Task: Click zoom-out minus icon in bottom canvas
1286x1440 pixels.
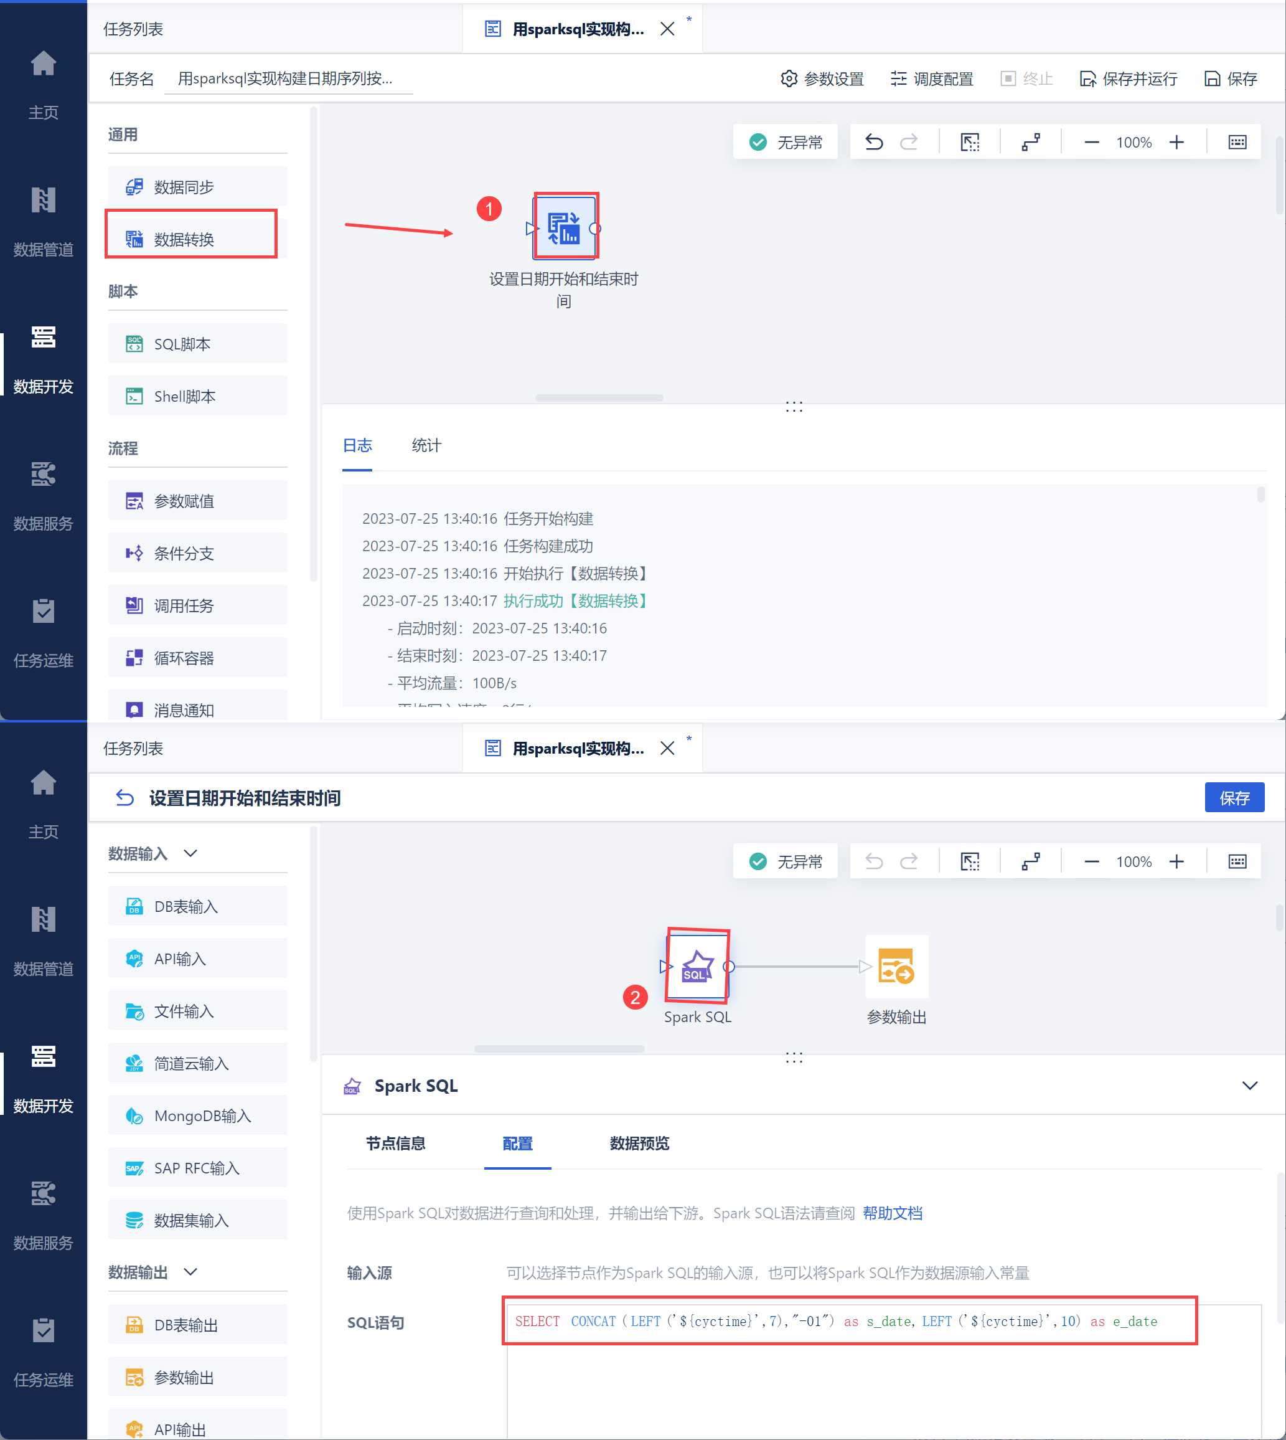Action: tap(1091, 861)
